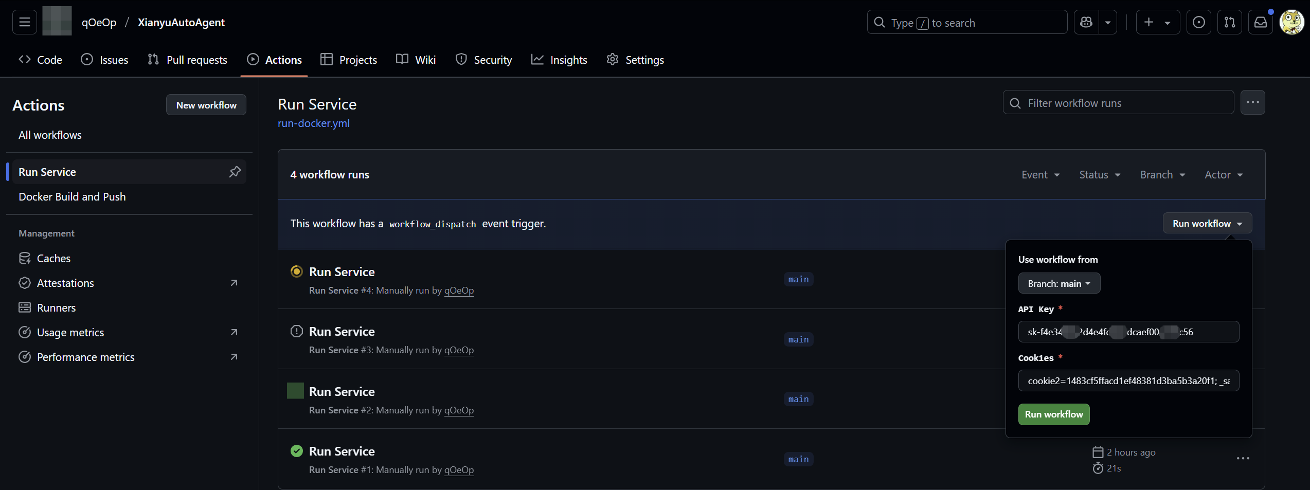This screenshot has height=490, width=1310.
Task: Open Run Service run #4
Action: pyautogui.click(x=342, y=271)
